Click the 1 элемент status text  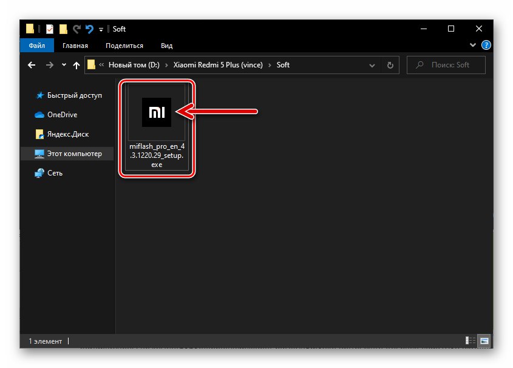[45, 341]
